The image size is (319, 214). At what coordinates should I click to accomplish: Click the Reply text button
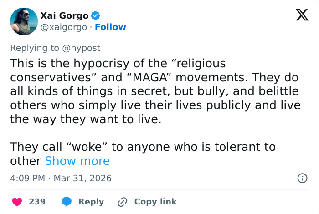point(91,201)
